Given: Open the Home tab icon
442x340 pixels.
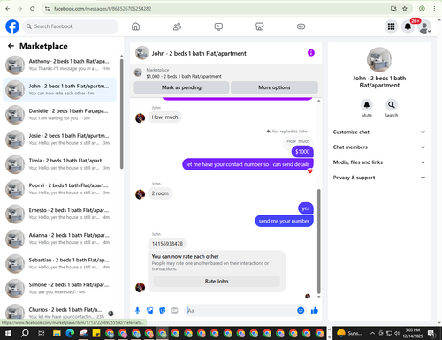Looking at the screenshot, I should click(x=135, y=26).
